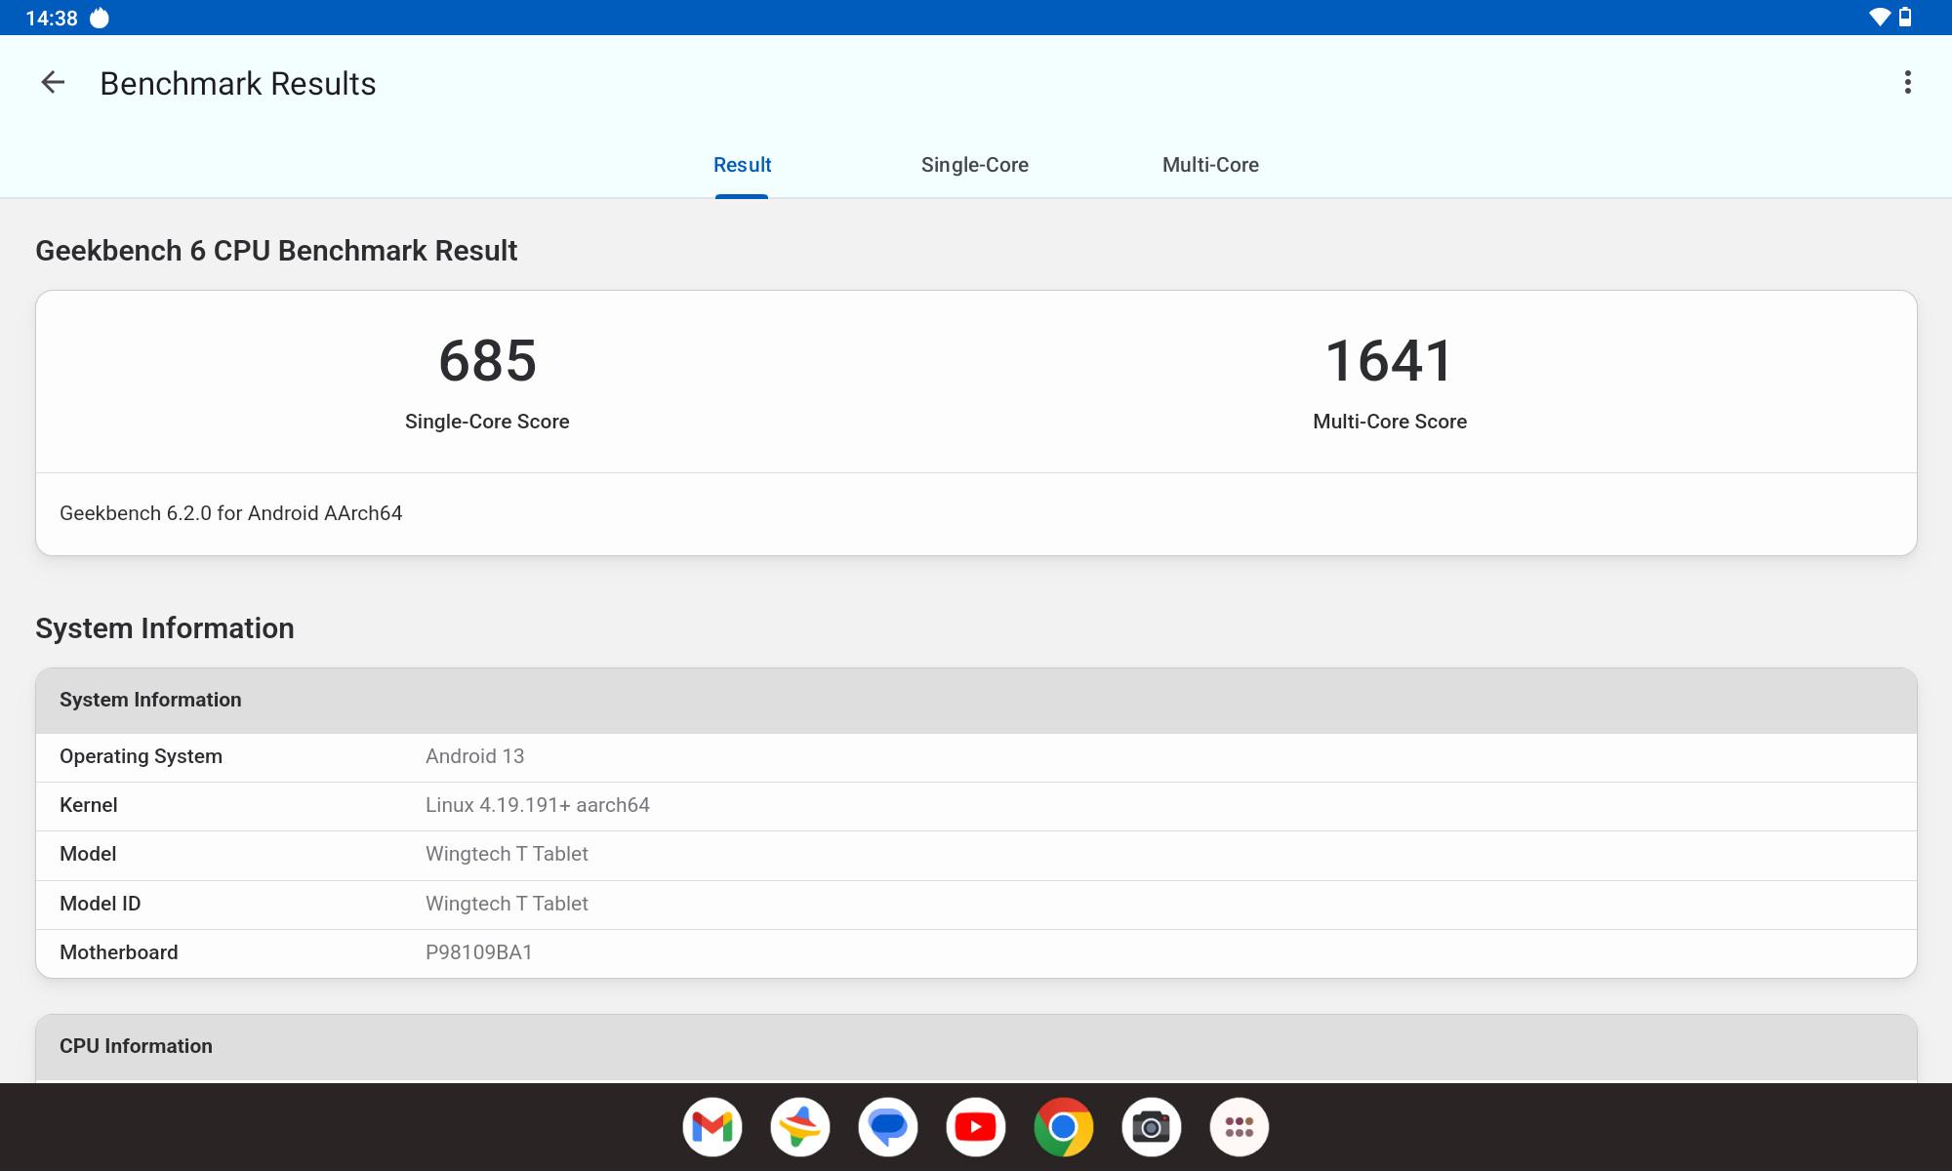
Task: Tap the CPU Information table header
Action: [976, 1047]
